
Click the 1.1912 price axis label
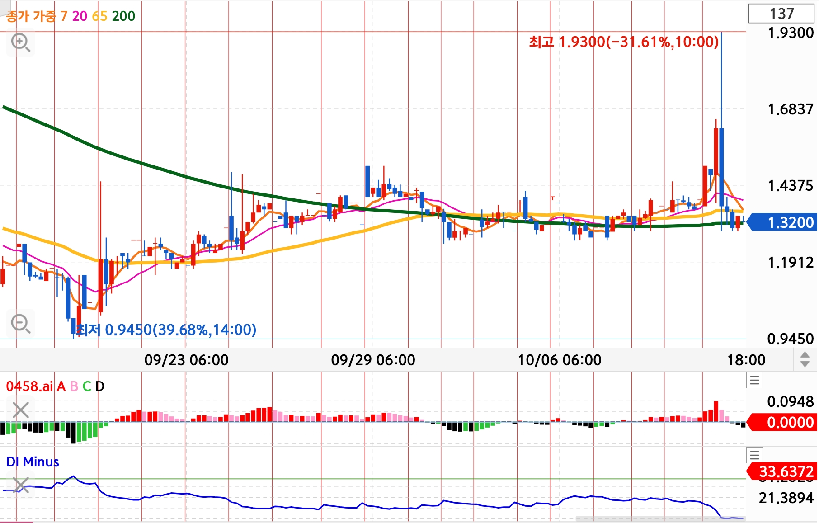coord(791,263)
